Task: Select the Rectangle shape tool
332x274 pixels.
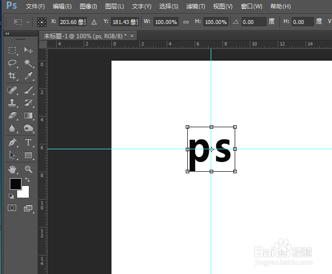Action: pyautogui.click(x=28, y=155)
